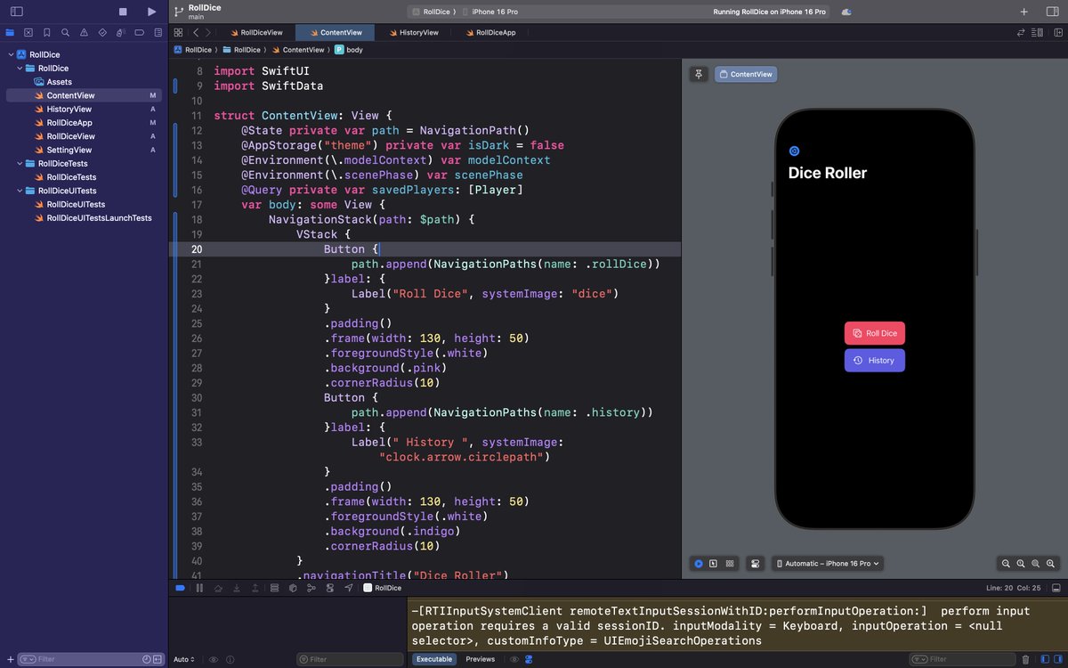Zoom preview to fit
This screenshot has width=1068, height=668.
[x=1036, y=564]
